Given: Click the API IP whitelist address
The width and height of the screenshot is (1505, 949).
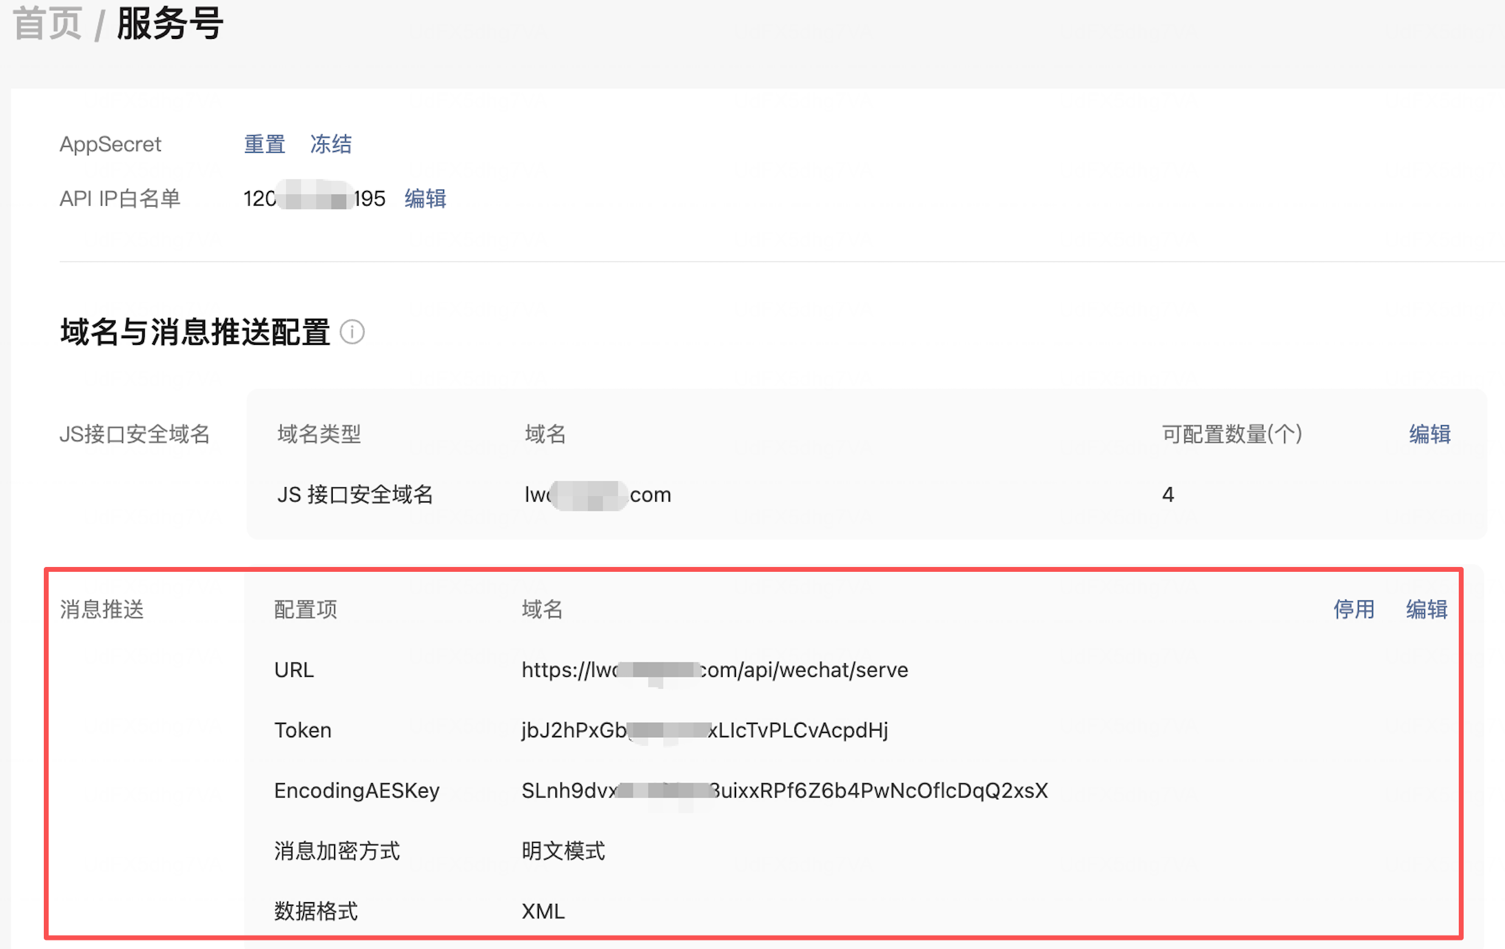Looking at the screenshot, I should 314,199.
